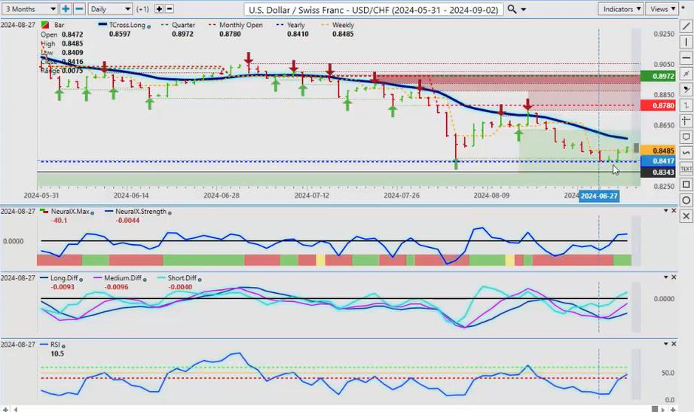Select the horizontal line drawing tool
The height and width of the screenshot is (412, 694).
686,58
